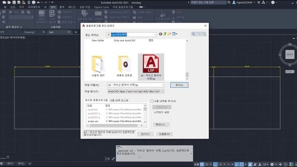
Task: Click the Save As icon in the quick access toolbar
Action: point(19,2)
